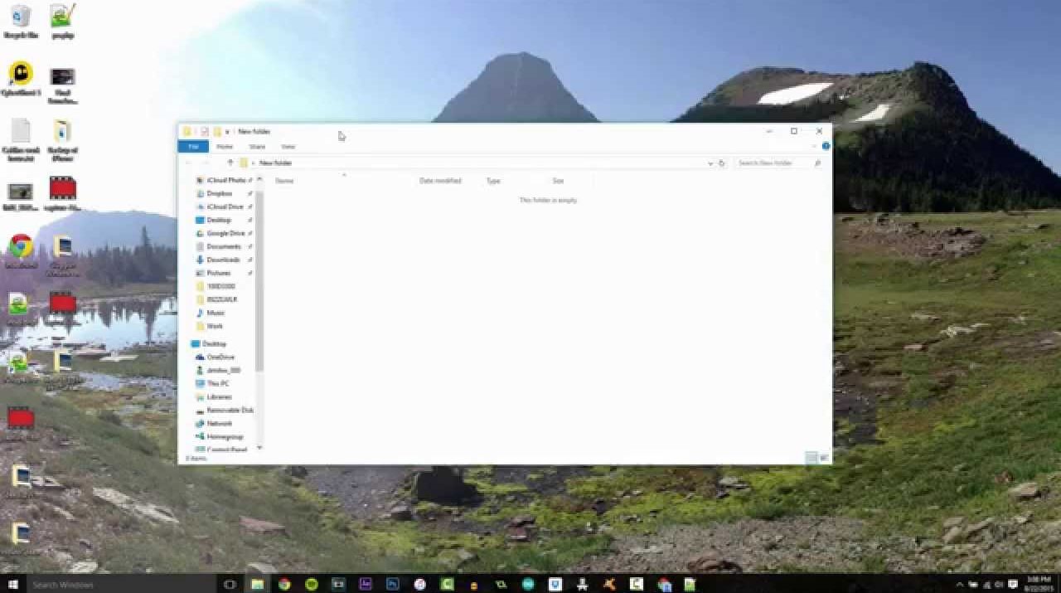Open the Help question mark icon
The image size is (1061, 593).
(826, 147)
